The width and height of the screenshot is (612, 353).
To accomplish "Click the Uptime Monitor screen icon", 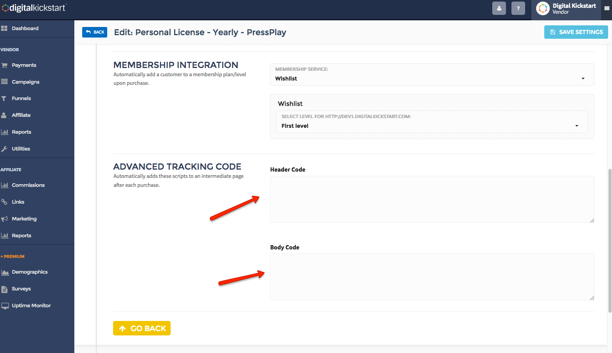I will [5, 306].
